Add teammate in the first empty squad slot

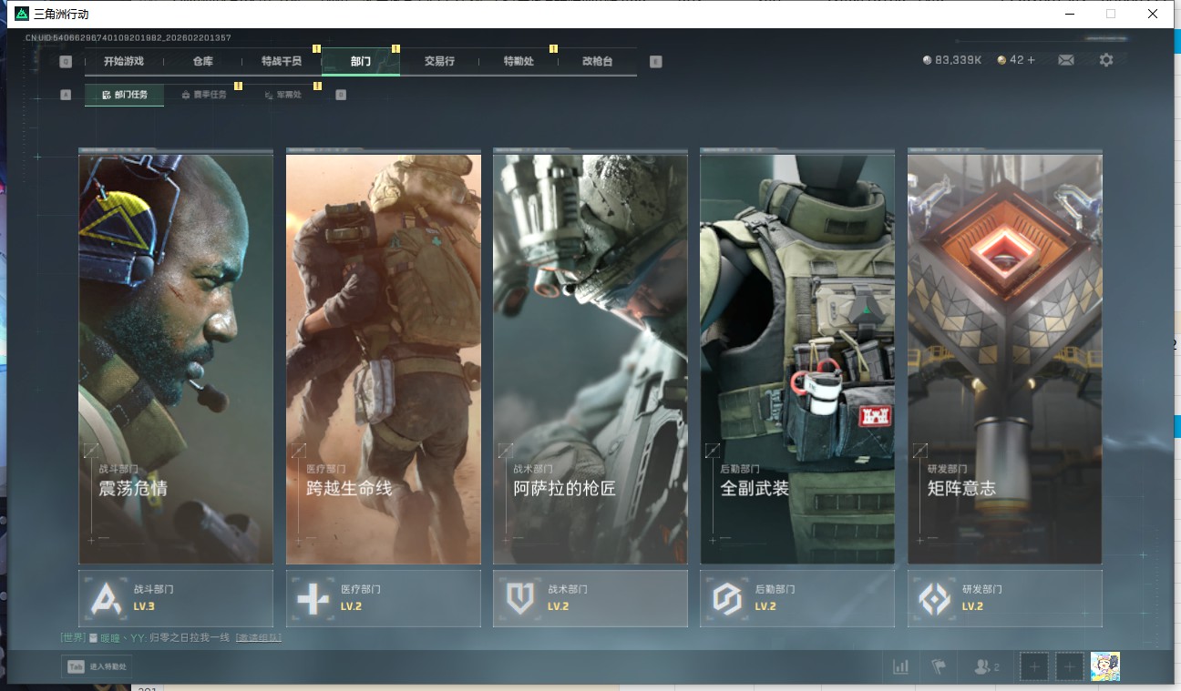[x=1033, y=667]
